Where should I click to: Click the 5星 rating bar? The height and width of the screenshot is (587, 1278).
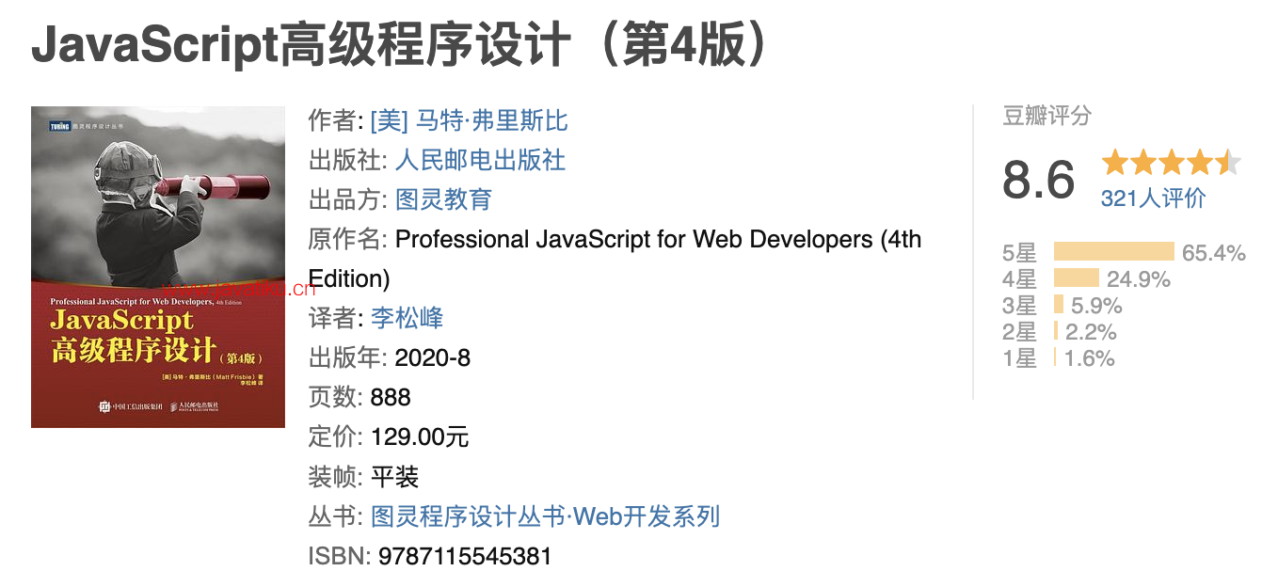(1113, 252)
